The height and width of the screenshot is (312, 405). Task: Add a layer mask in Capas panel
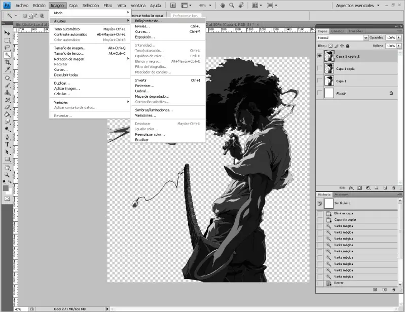[x=359, y=188]
